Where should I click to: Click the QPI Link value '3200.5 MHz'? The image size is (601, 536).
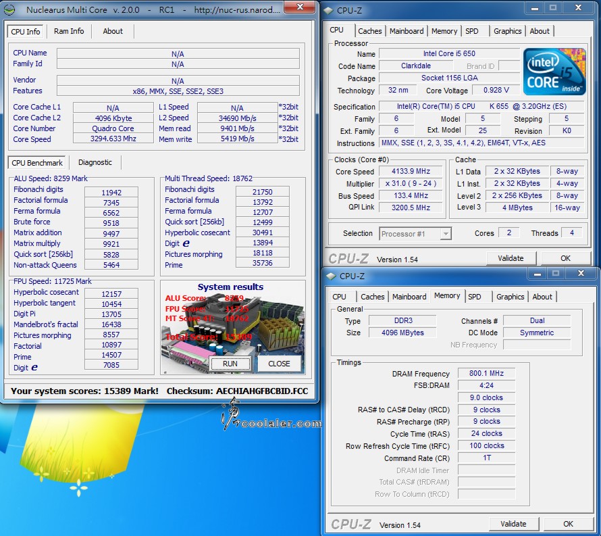[411, 208]
